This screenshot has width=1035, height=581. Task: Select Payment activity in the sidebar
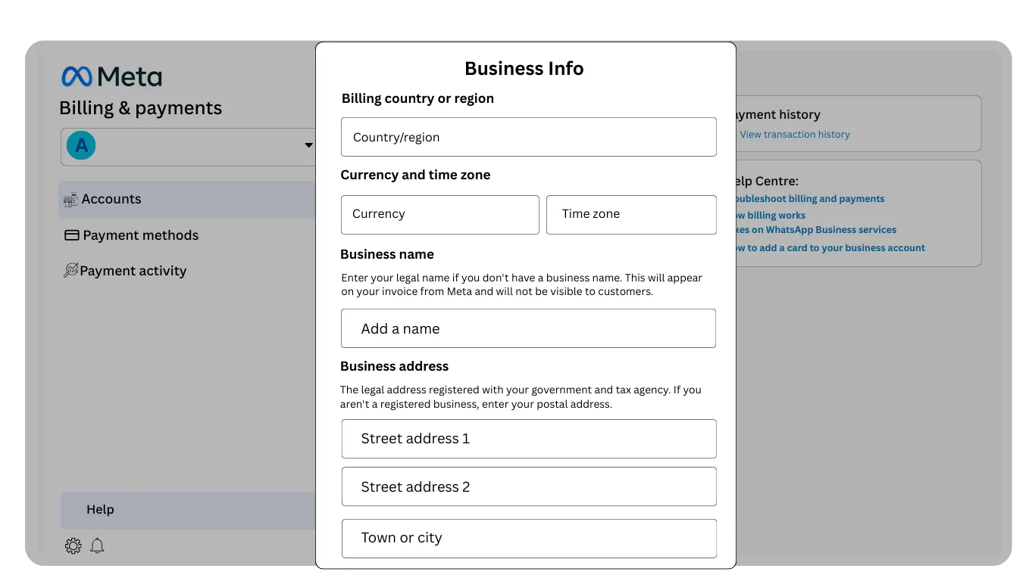133,270
